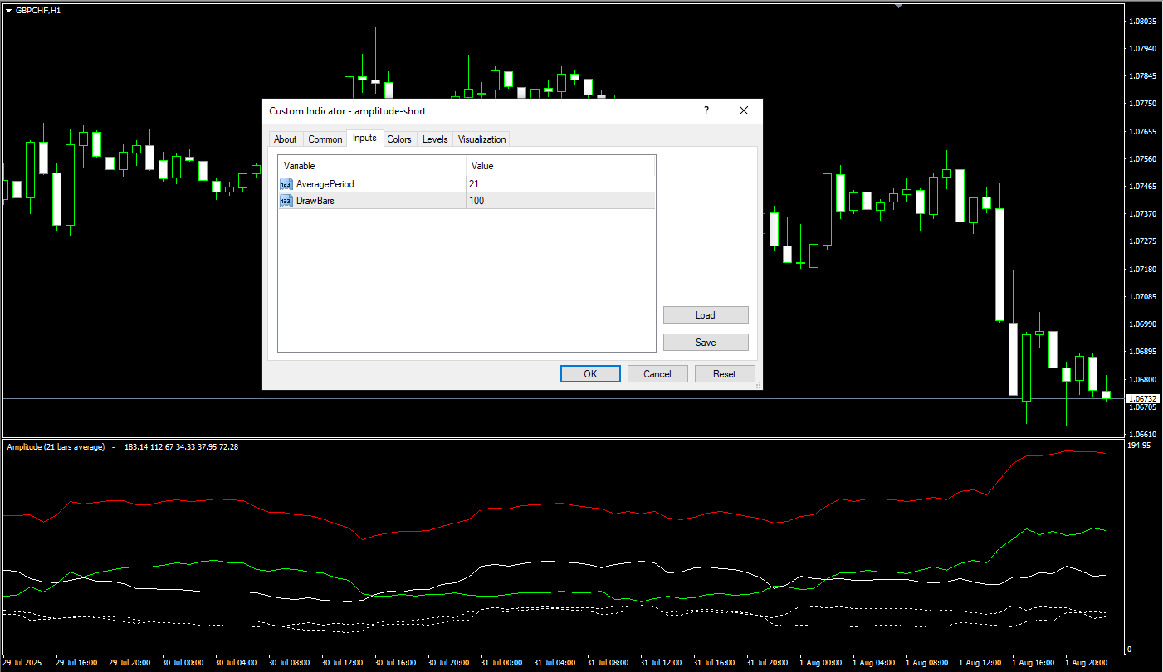The height and width of the screenshot is (672, 1163).
Task: Click Cancel to dismiss the dialog
Action: [657, 374]
